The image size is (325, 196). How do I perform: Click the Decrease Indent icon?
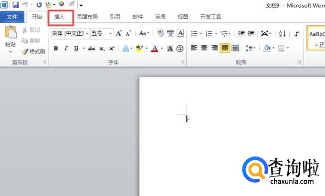click(241, 33)
